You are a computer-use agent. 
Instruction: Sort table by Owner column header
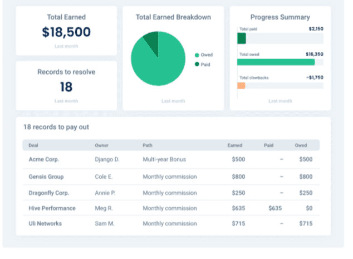[101, 145]
